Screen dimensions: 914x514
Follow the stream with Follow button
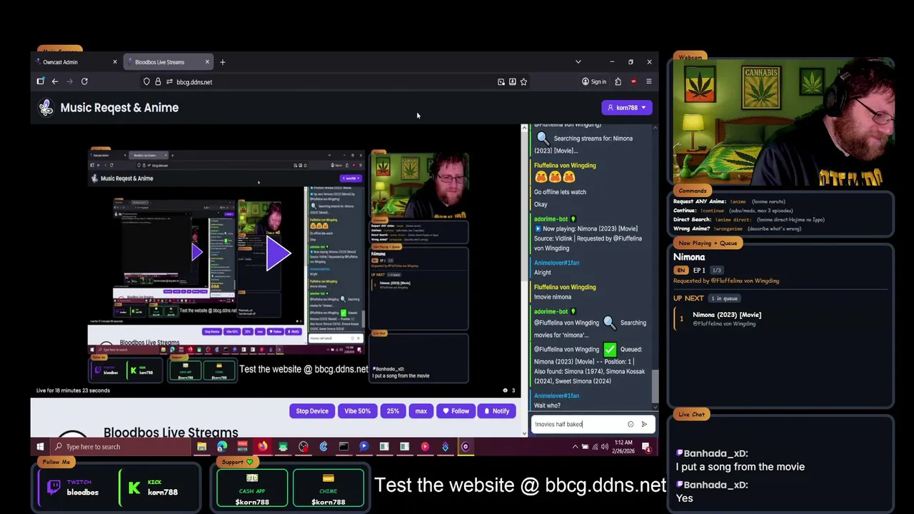pos(456,411)
